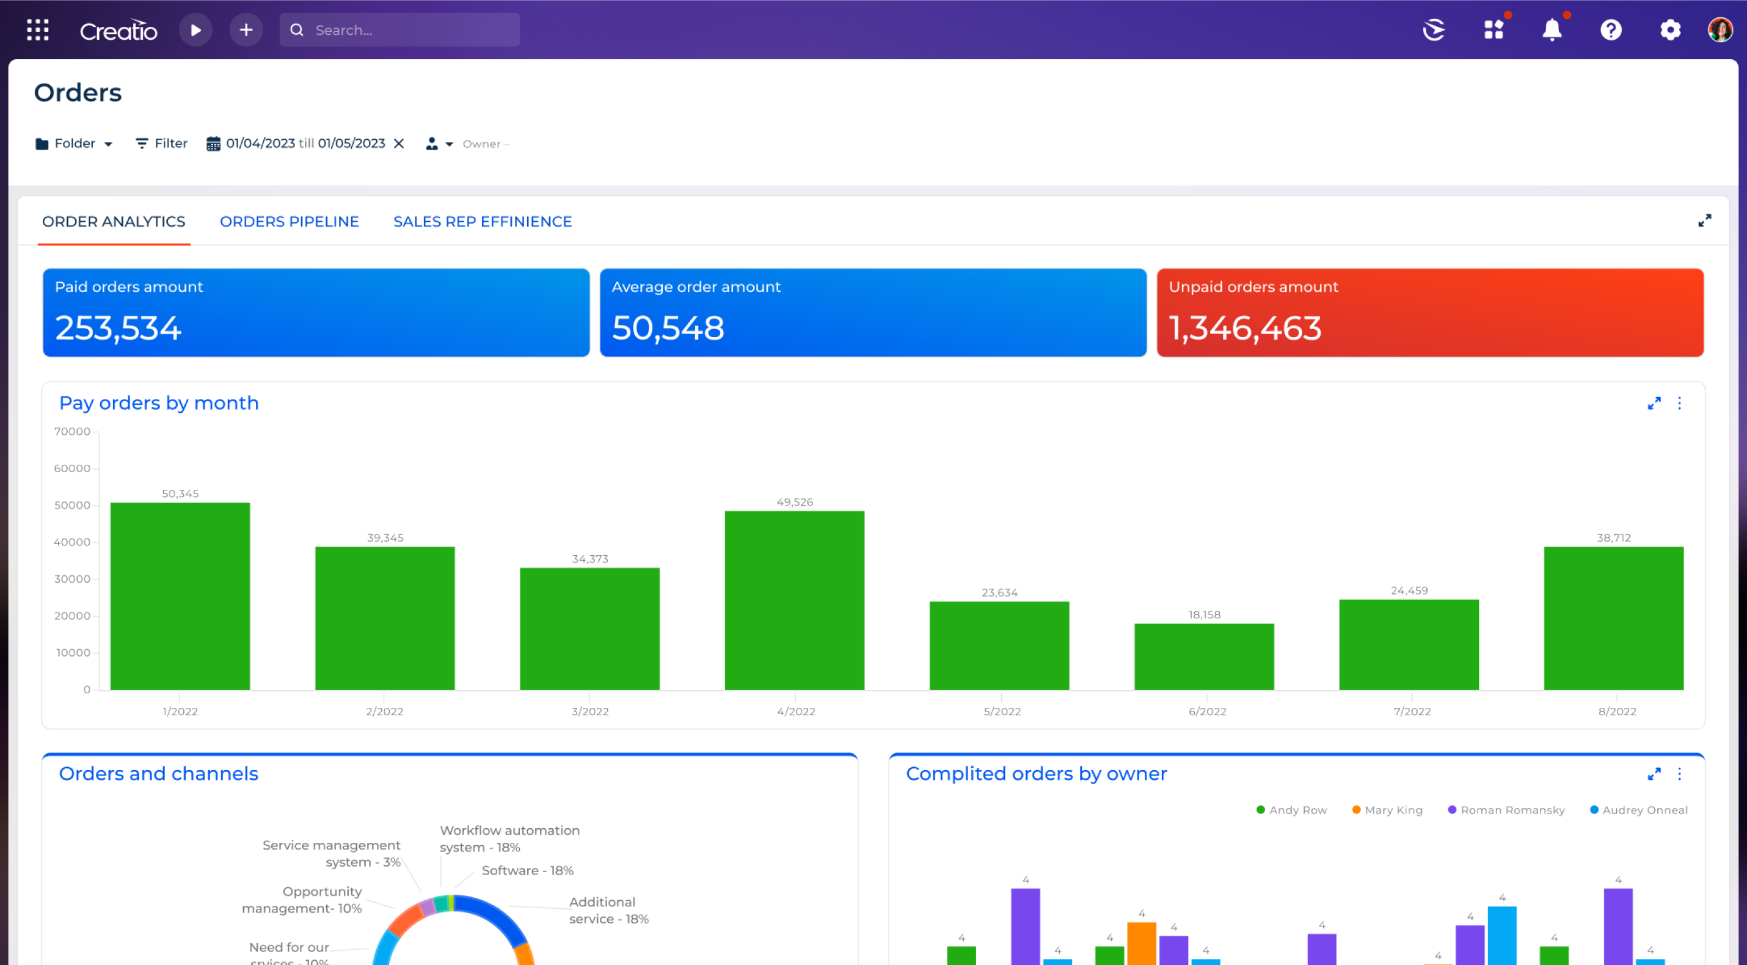Open system settings gear icon

pos(1671,30)
